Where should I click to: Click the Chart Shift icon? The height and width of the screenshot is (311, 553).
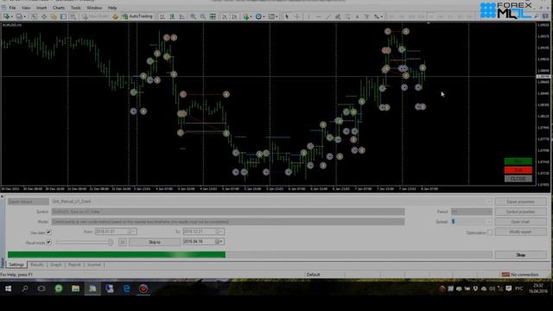234,16
